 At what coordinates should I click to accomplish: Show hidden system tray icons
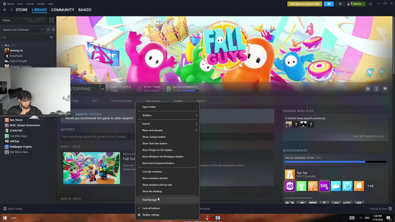[361, 218]
